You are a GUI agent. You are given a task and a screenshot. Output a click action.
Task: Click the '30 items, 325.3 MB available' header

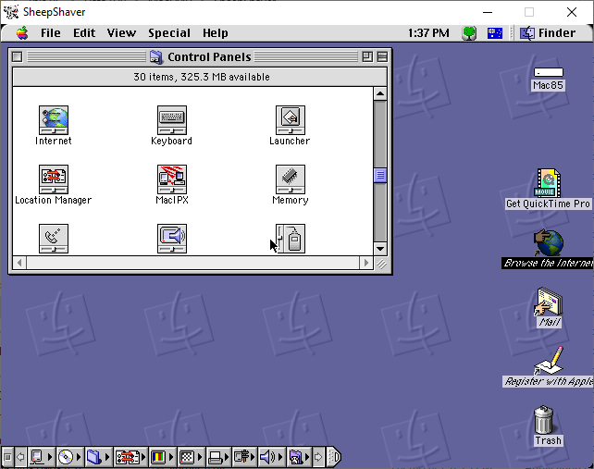[x=202, y=77]
